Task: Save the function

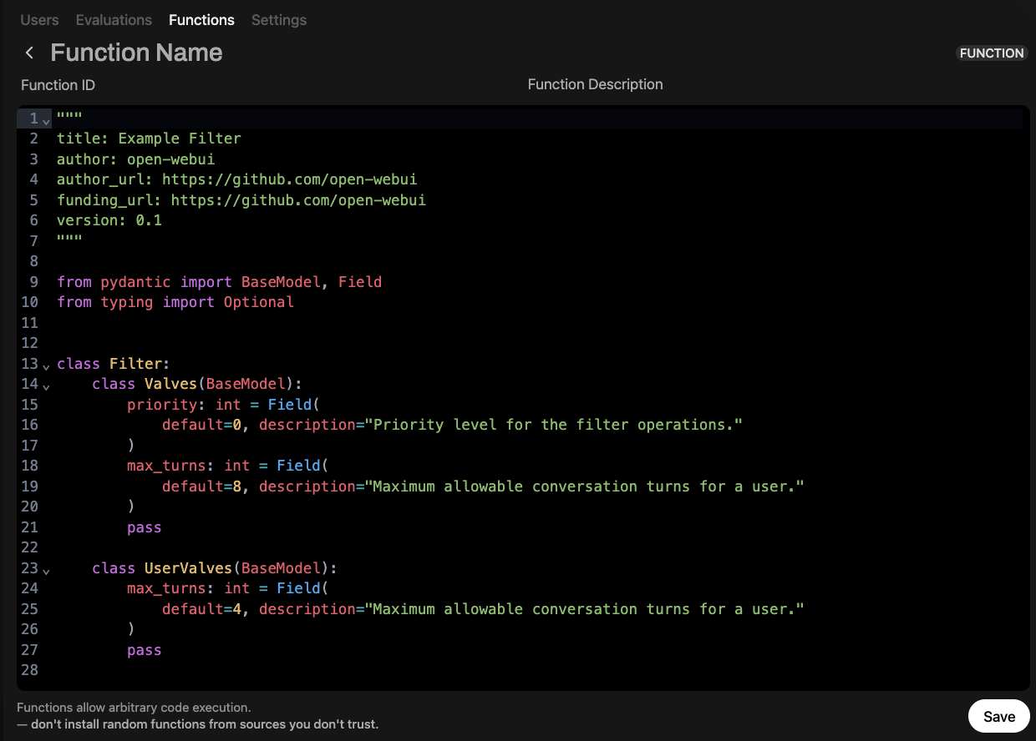Action: [999, 716]
